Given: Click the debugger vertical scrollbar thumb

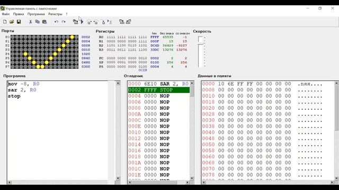Looking at the screenshot, I should (x=192, y=91).
